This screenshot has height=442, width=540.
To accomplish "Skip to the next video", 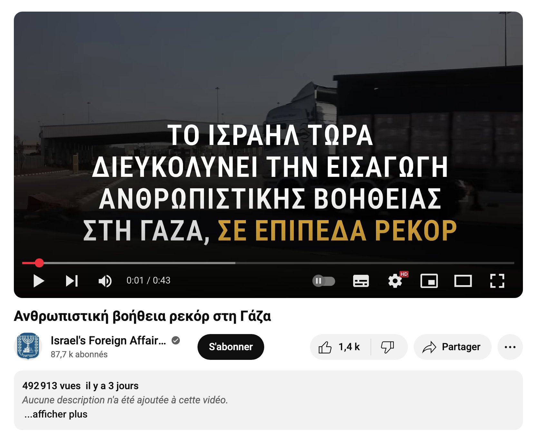I will click(72, 281).
